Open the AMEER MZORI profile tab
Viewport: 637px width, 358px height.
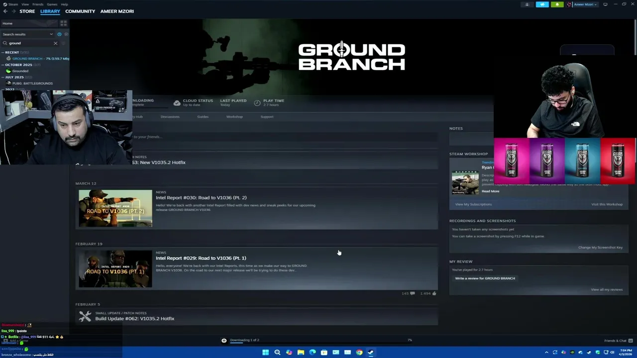point(117,11)
